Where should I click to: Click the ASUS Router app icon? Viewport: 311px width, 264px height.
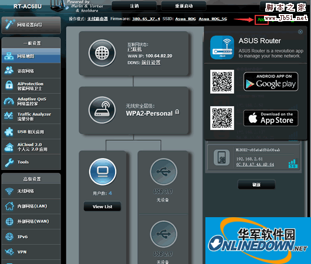pos(222,47)
